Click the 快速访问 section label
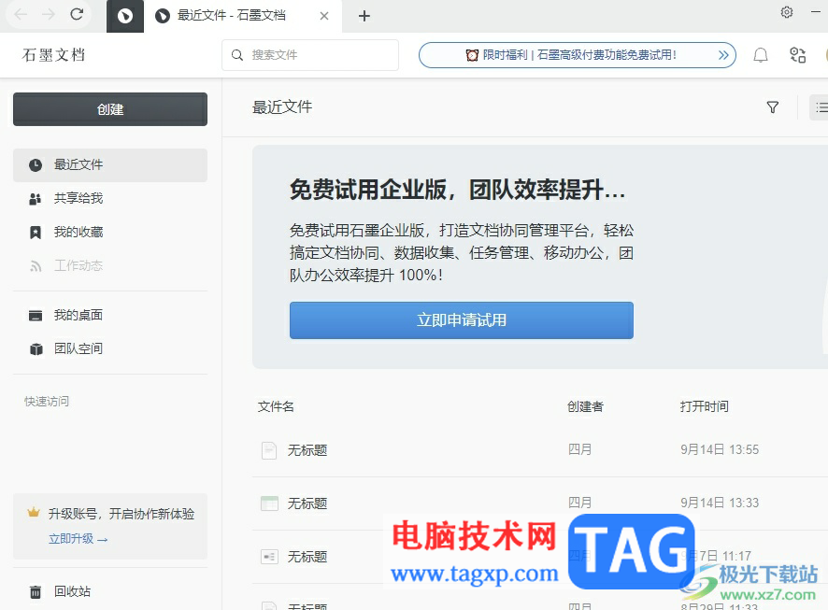 coord(47,402)
